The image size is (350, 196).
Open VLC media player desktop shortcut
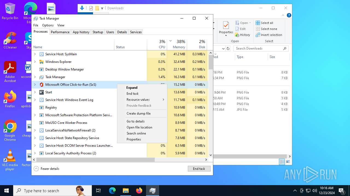pos(10,160)
